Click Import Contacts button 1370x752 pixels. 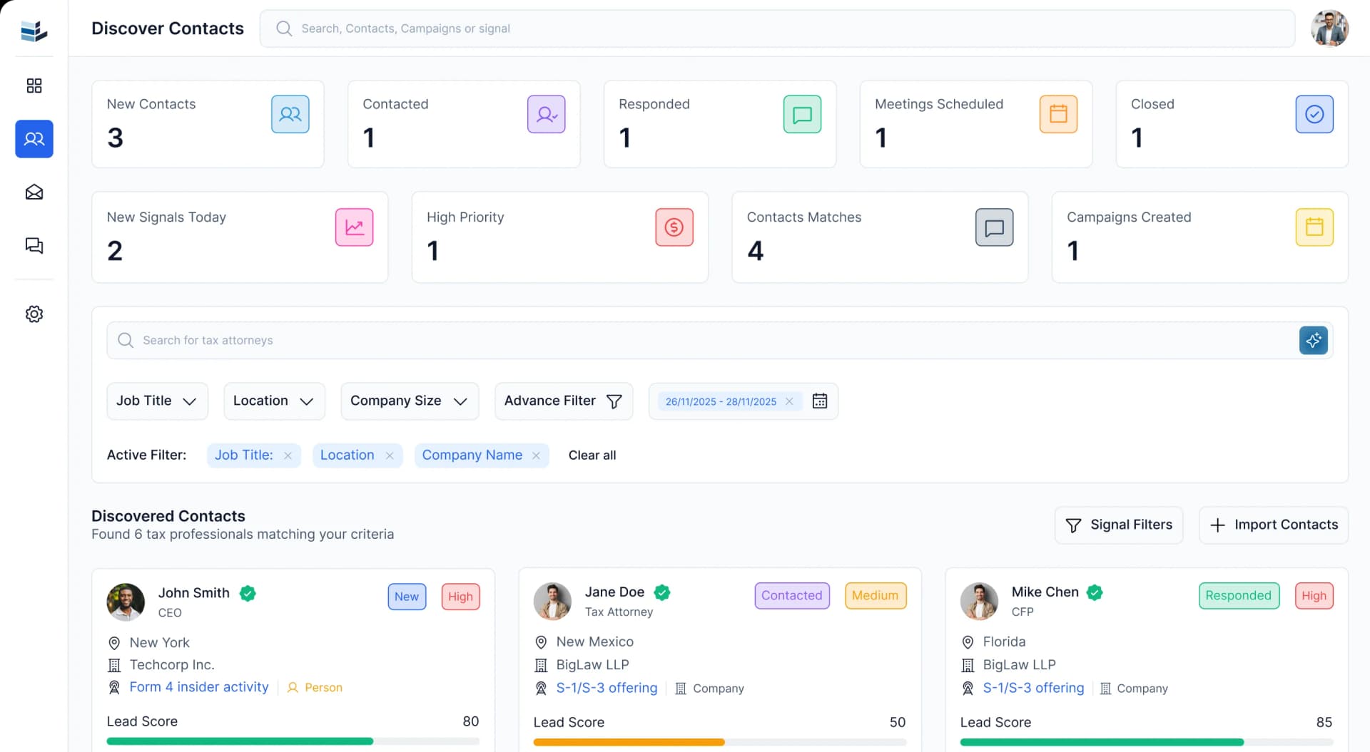pos(1274,525)
